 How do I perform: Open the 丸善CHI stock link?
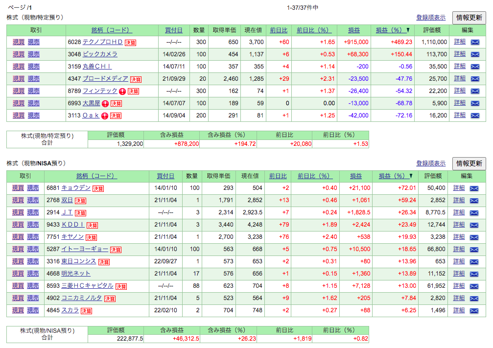tap(97, 67)
